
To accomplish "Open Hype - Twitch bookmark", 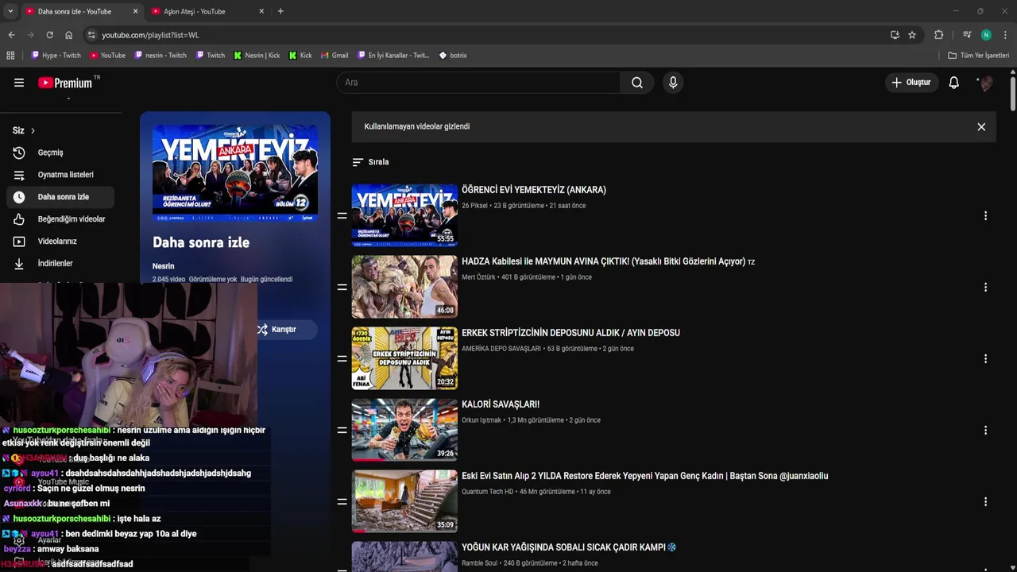I will tap(56, 56).
